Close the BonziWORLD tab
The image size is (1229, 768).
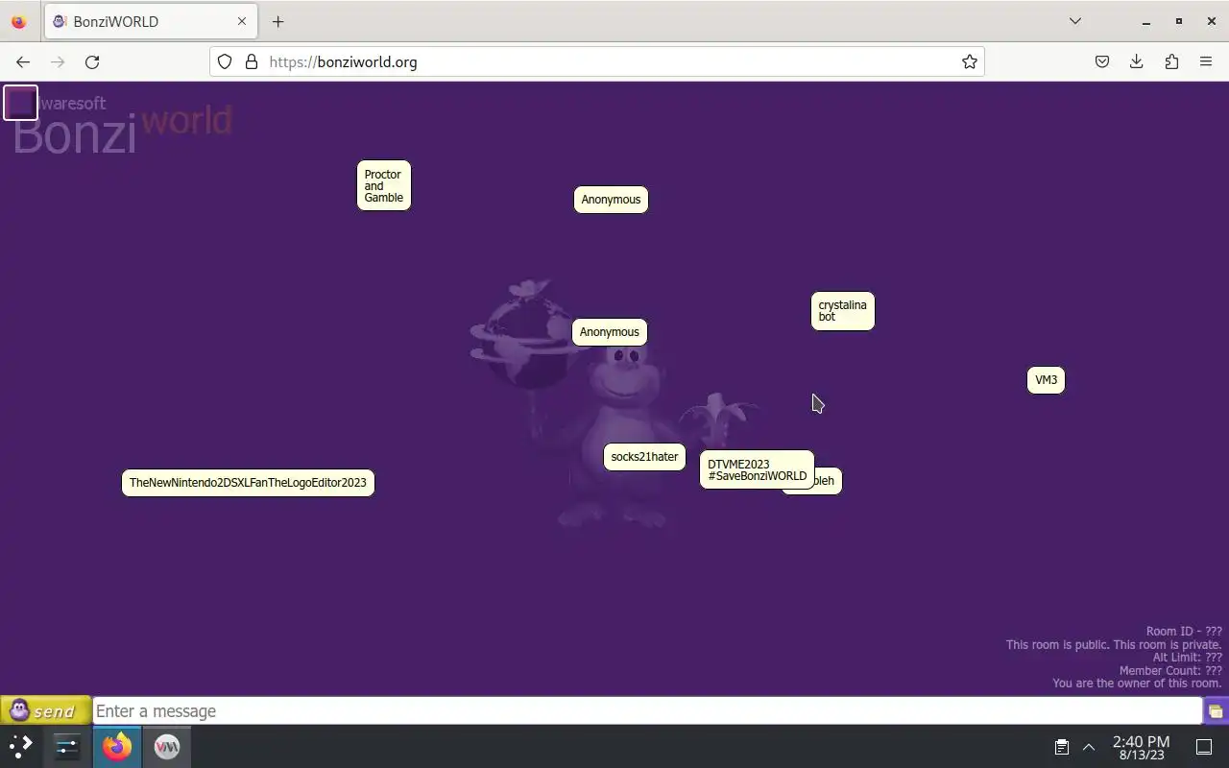point(242,21)
